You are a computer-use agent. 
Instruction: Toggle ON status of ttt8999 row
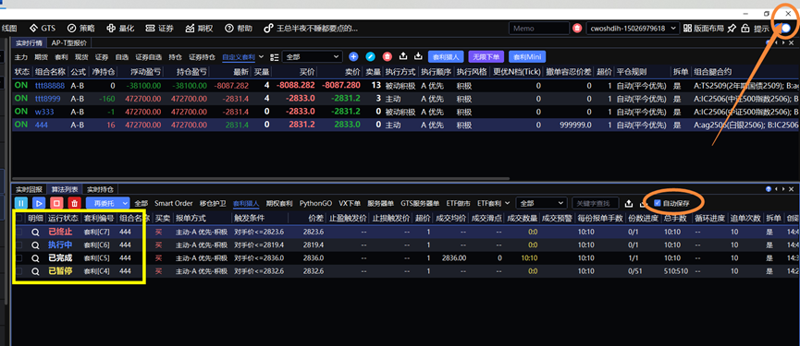(x=21, y=98)
